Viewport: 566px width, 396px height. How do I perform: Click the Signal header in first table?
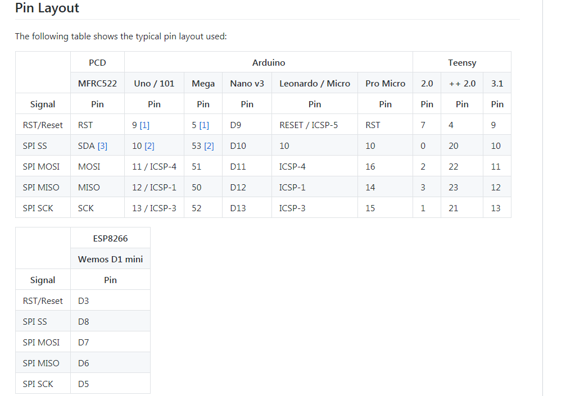[x=43, y=104]
